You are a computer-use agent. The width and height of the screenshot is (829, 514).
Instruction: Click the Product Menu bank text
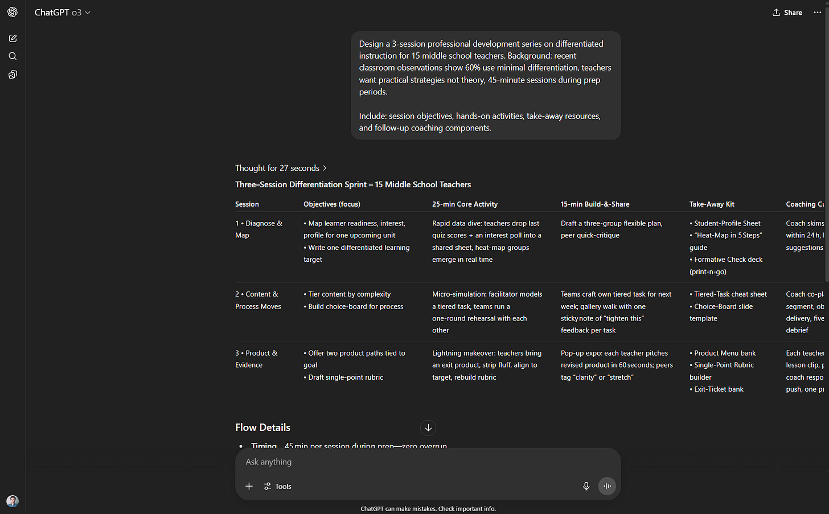tap(725, 353)
